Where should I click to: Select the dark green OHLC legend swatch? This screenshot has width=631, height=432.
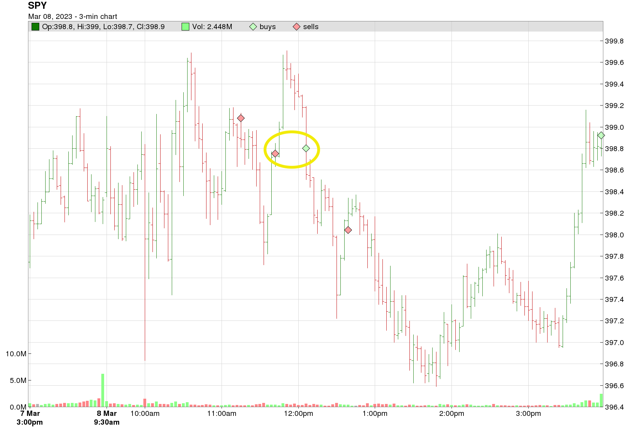pyautogui.click(x=35, y=27)
